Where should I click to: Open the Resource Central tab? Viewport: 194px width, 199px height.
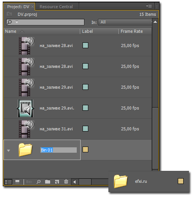[56, 7]
